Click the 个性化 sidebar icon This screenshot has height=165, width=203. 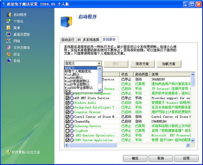(9, 21)
